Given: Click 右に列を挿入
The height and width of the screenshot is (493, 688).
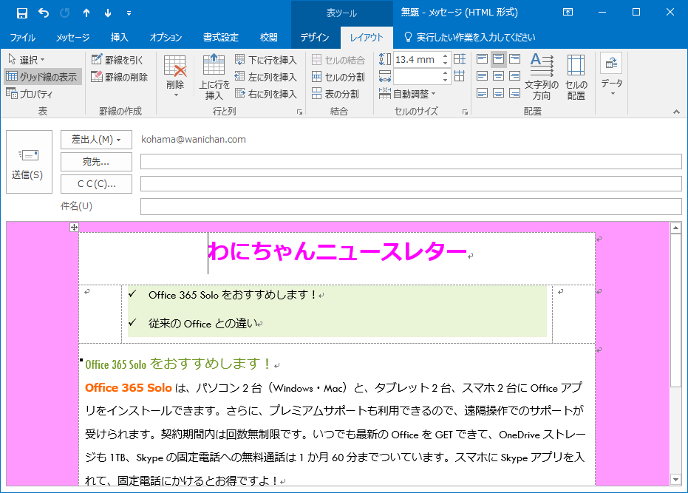Looking at the screenshot, I should click(x=266, y=94).
